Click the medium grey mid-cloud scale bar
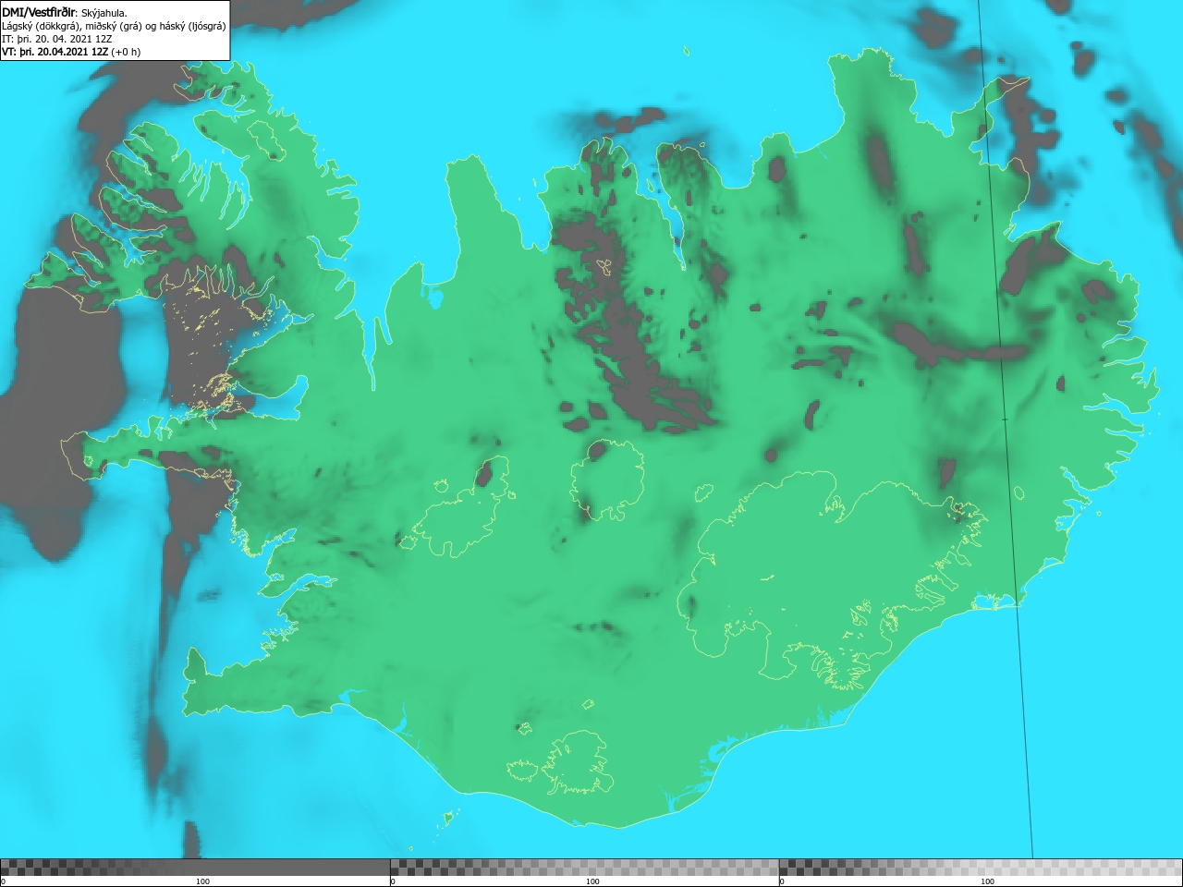 [584, 868]
